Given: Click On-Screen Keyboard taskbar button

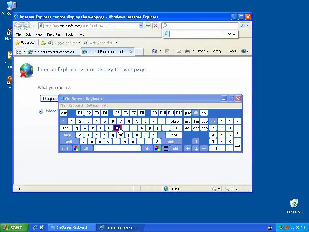Looking at the screenshot, I should pyautogui.click(x=72, y=227).
